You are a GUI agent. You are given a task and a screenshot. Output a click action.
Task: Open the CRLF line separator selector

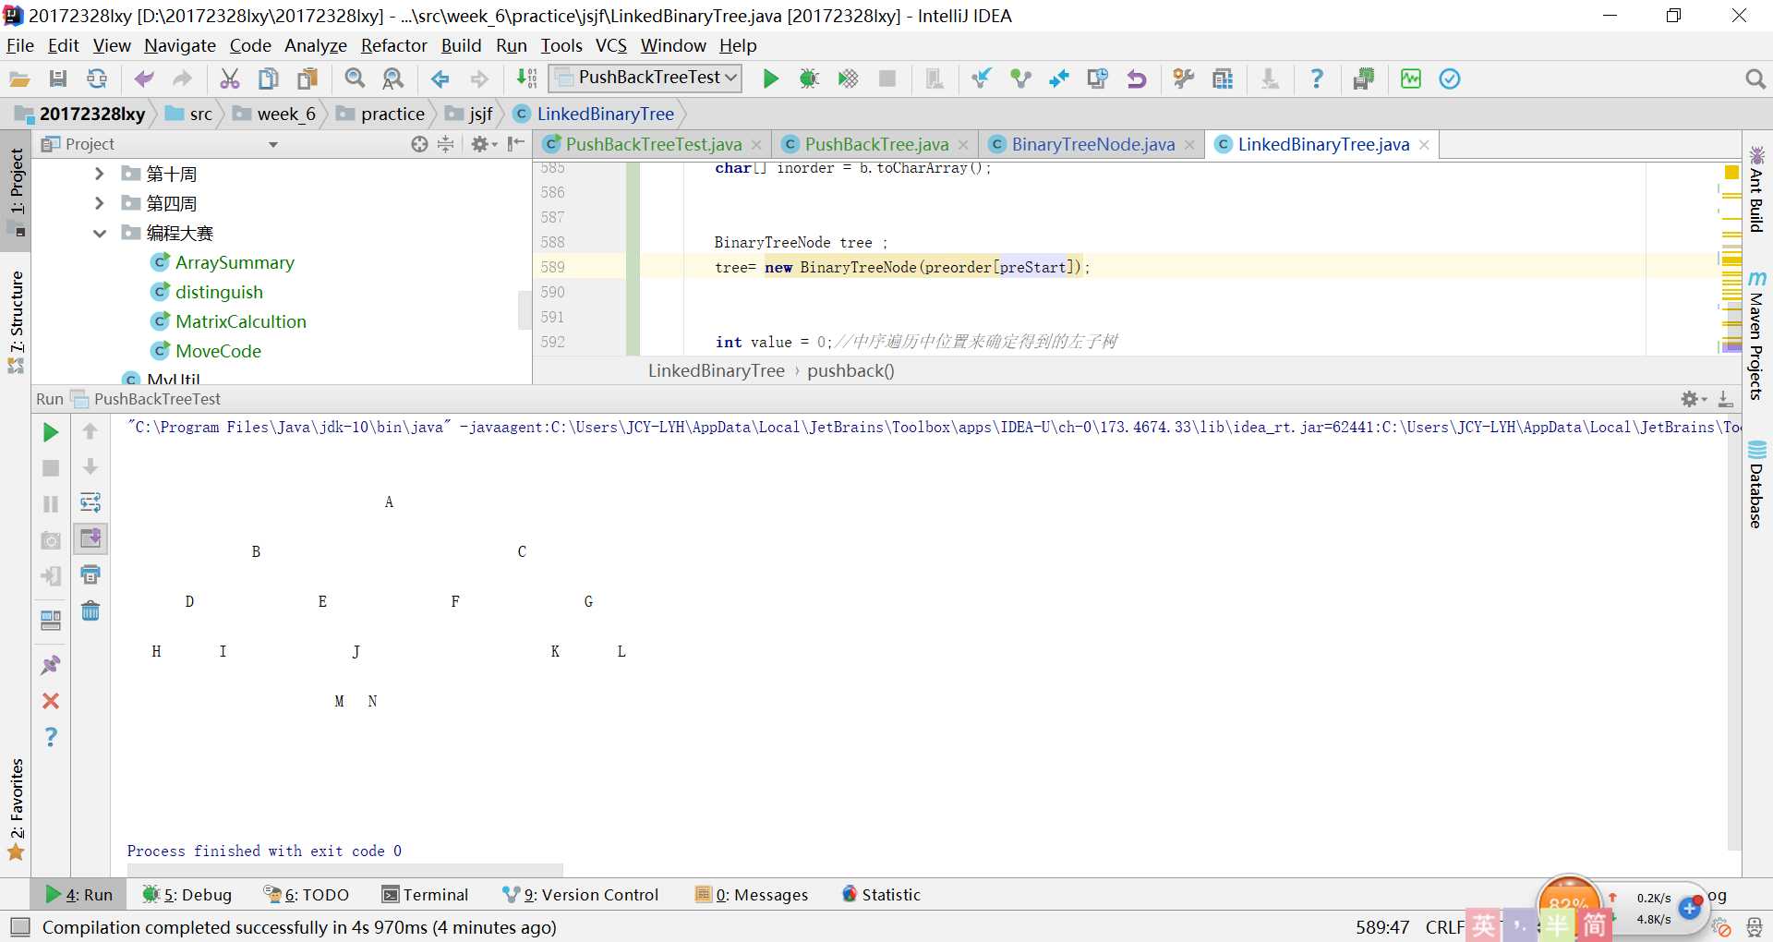tap(1444, 927)
